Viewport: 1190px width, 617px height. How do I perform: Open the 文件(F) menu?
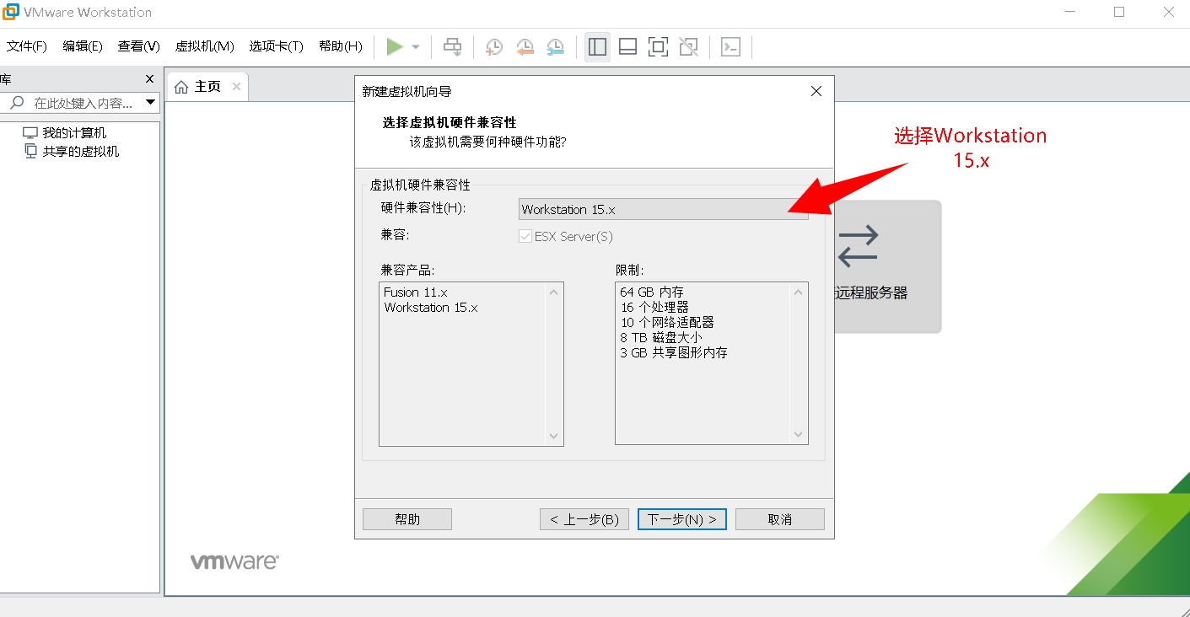pyautogui.click(x=27, y=46)
